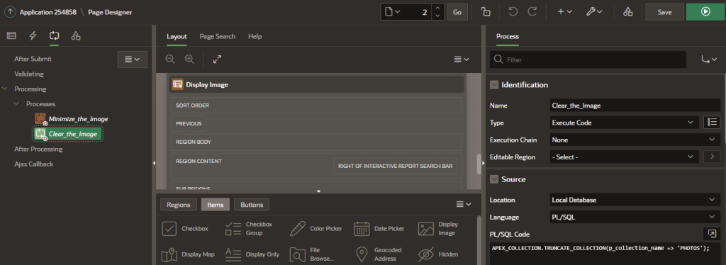Open the Type dropdown showing Execute Code

624,123
